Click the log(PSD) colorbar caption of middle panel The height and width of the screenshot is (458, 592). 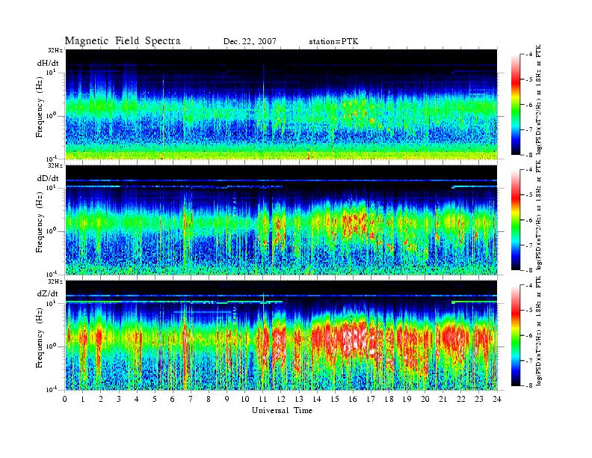538,214
